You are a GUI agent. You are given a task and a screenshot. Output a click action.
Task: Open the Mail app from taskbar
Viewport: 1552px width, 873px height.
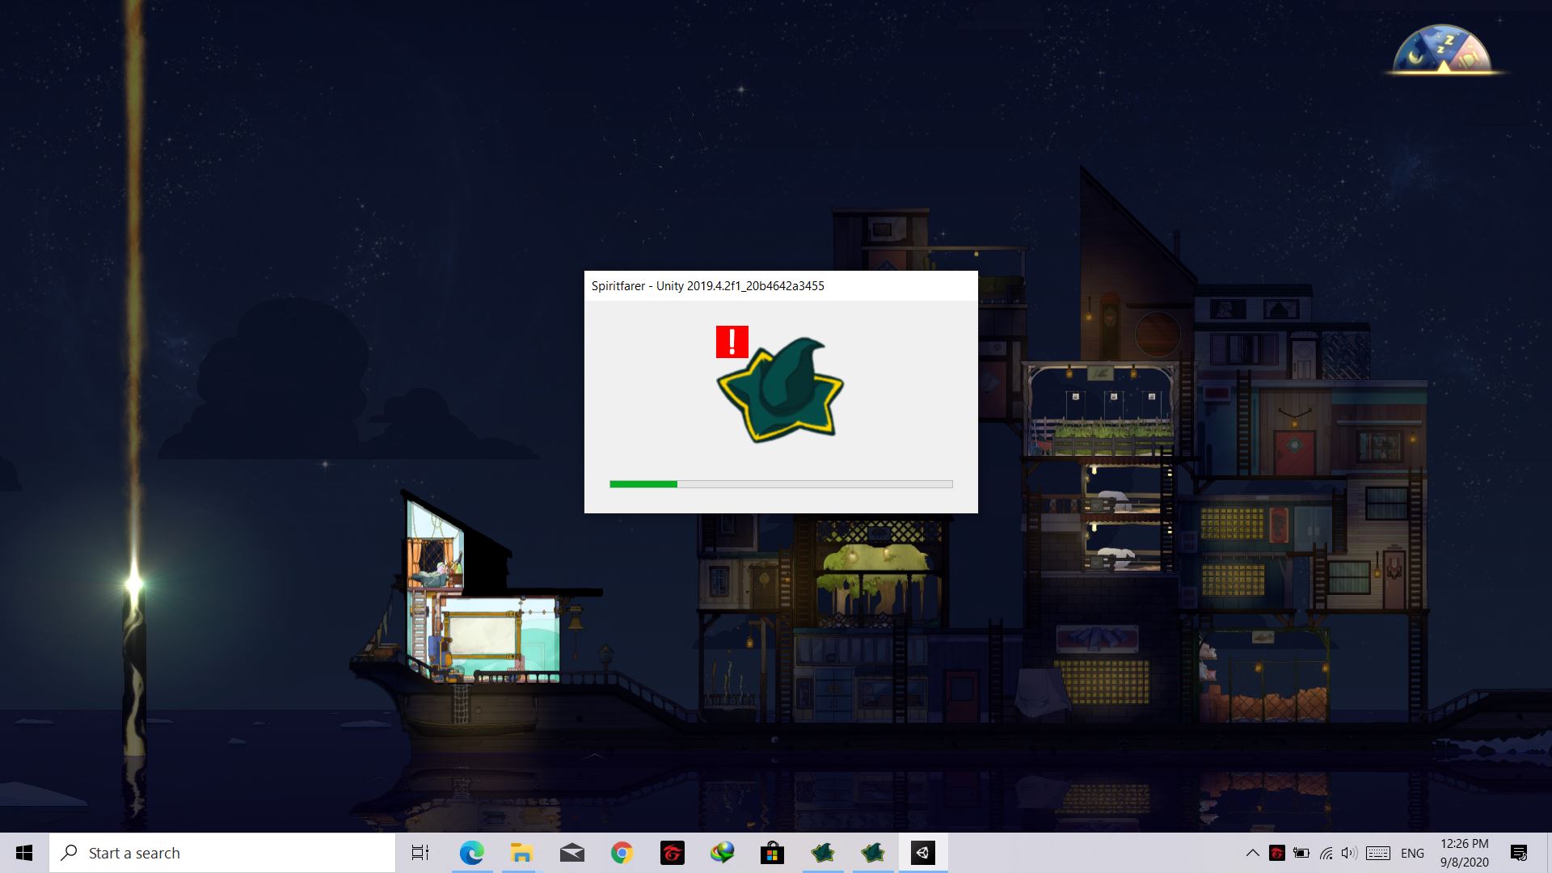point(571,853)
